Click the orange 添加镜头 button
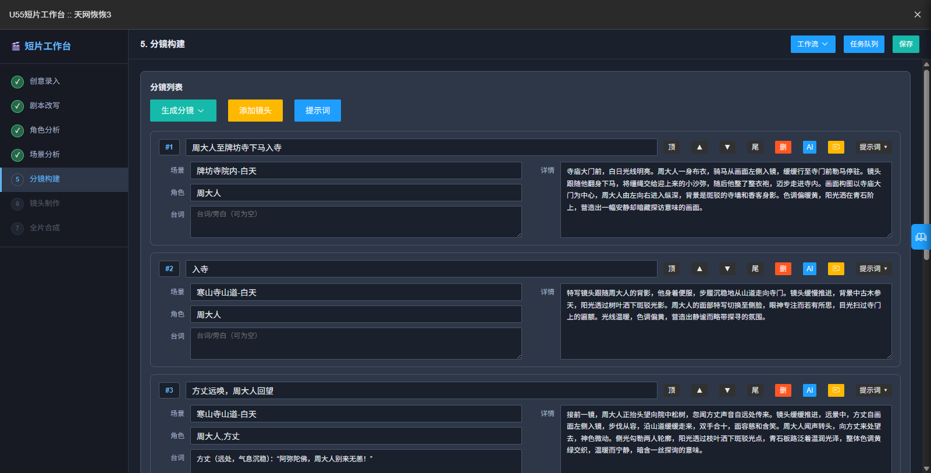Viewport: 931px width, 473px height. coord(255,111)
